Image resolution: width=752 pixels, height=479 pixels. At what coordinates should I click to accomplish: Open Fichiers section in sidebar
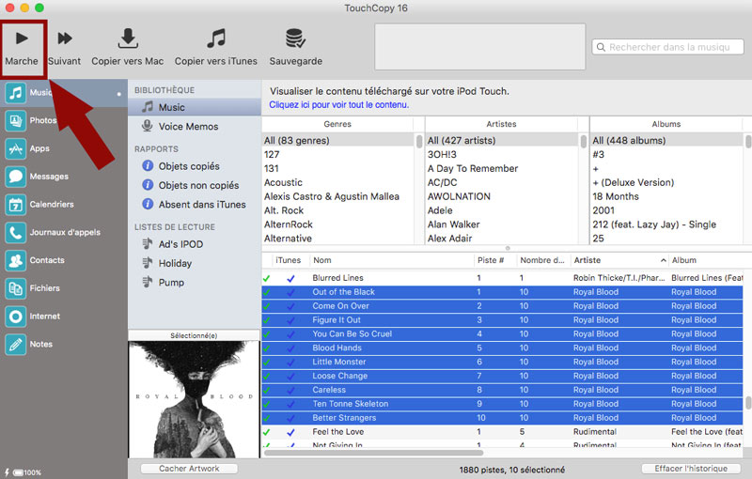(63, 288)
